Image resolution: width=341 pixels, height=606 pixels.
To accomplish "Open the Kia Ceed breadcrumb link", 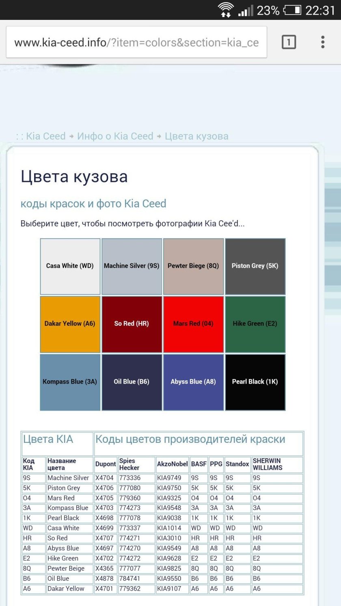I will tap(46, 136).
